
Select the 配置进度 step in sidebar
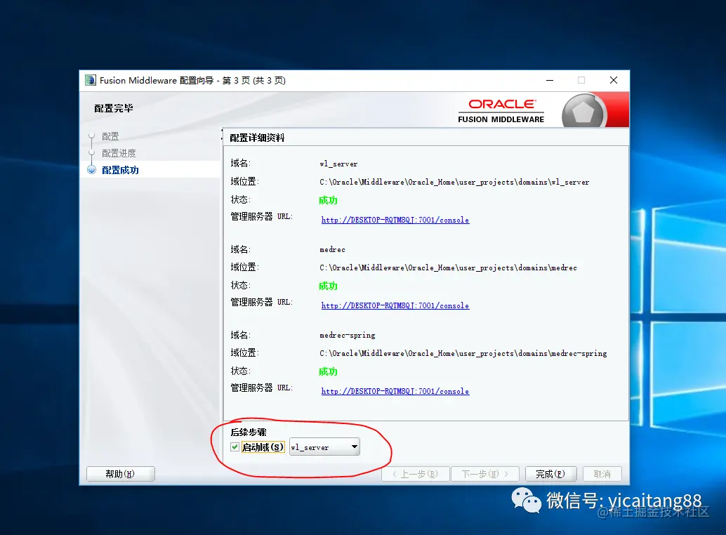119,153
